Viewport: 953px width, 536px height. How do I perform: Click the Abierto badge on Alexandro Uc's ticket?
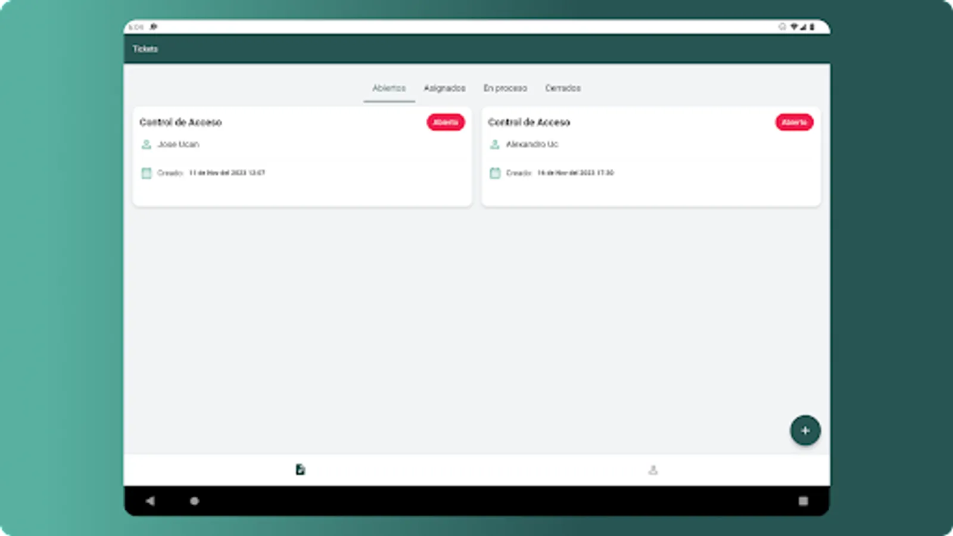click(794, 122)
